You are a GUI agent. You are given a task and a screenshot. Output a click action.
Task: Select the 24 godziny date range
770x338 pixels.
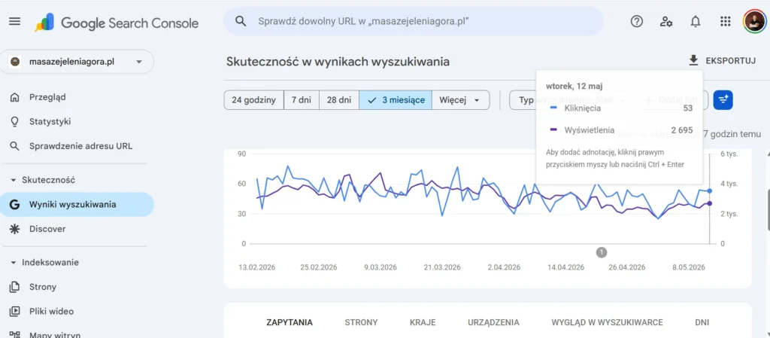point(254,100)
